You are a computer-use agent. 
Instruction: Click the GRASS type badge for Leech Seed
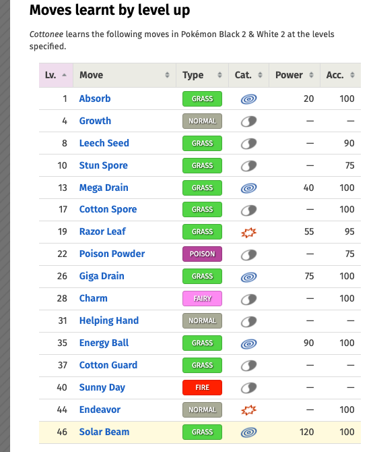[x=202, y=143]
